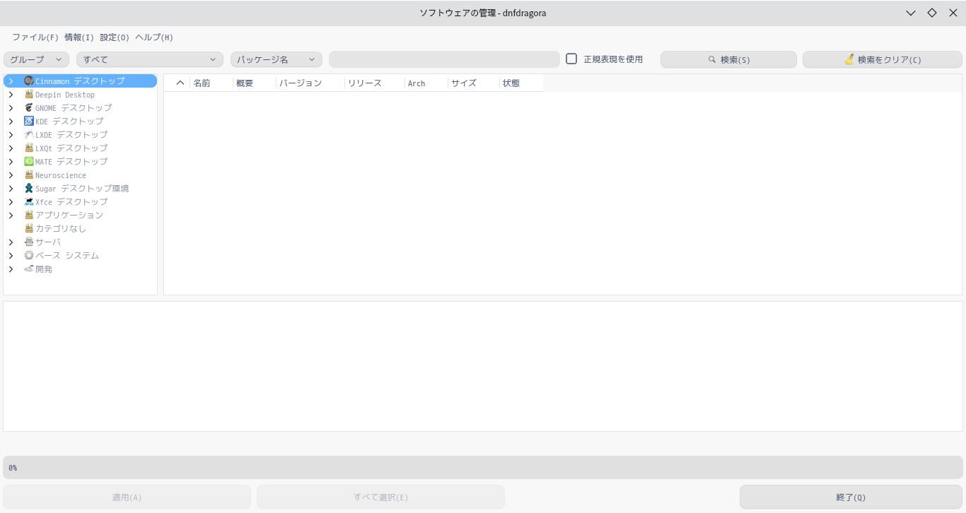Open the グループ view dropdown

click(35, 59)
